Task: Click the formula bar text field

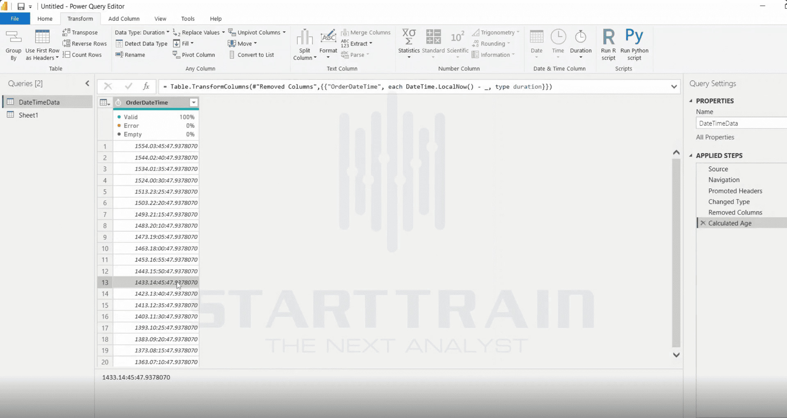Action: (x=413, y=86)
